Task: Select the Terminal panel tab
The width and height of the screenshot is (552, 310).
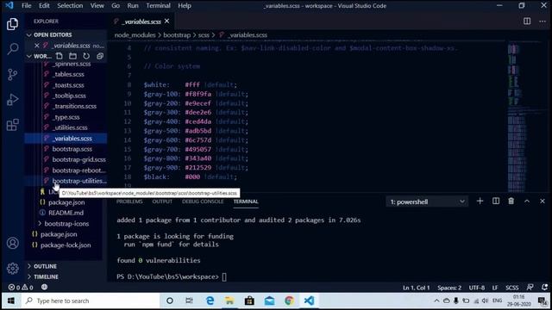Action: click(x=246, y=201)
